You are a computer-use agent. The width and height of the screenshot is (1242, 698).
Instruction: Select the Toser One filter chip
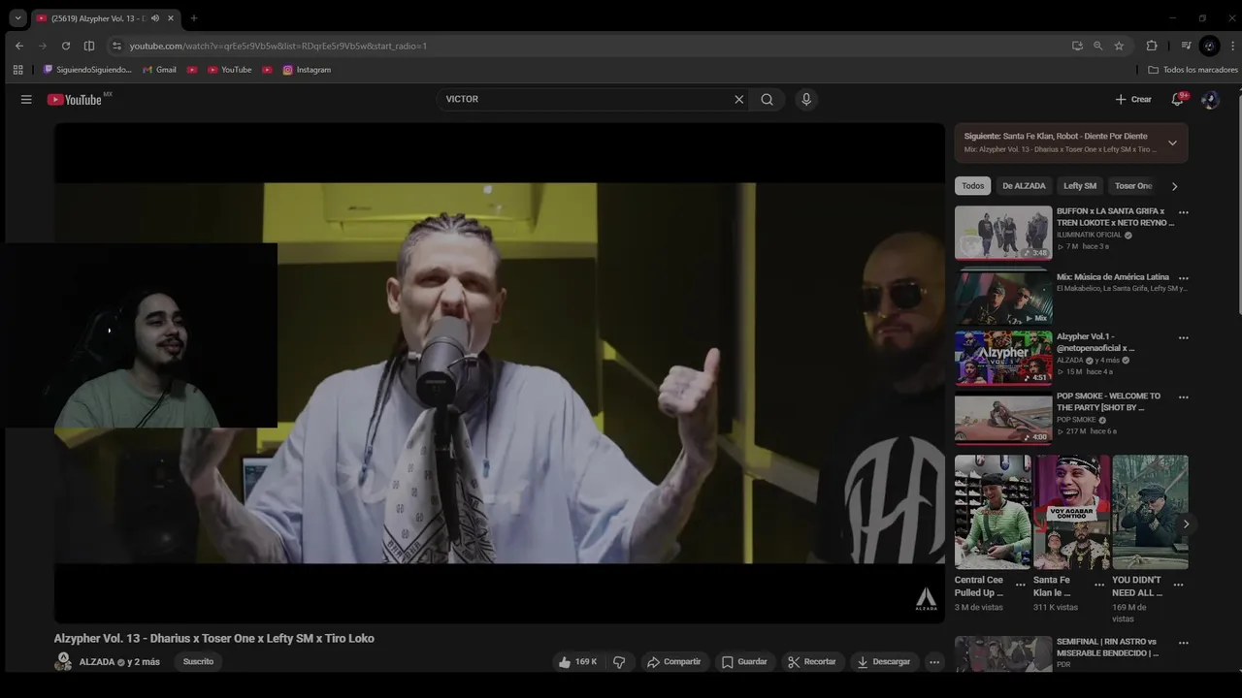click(x=1132, y=186)
